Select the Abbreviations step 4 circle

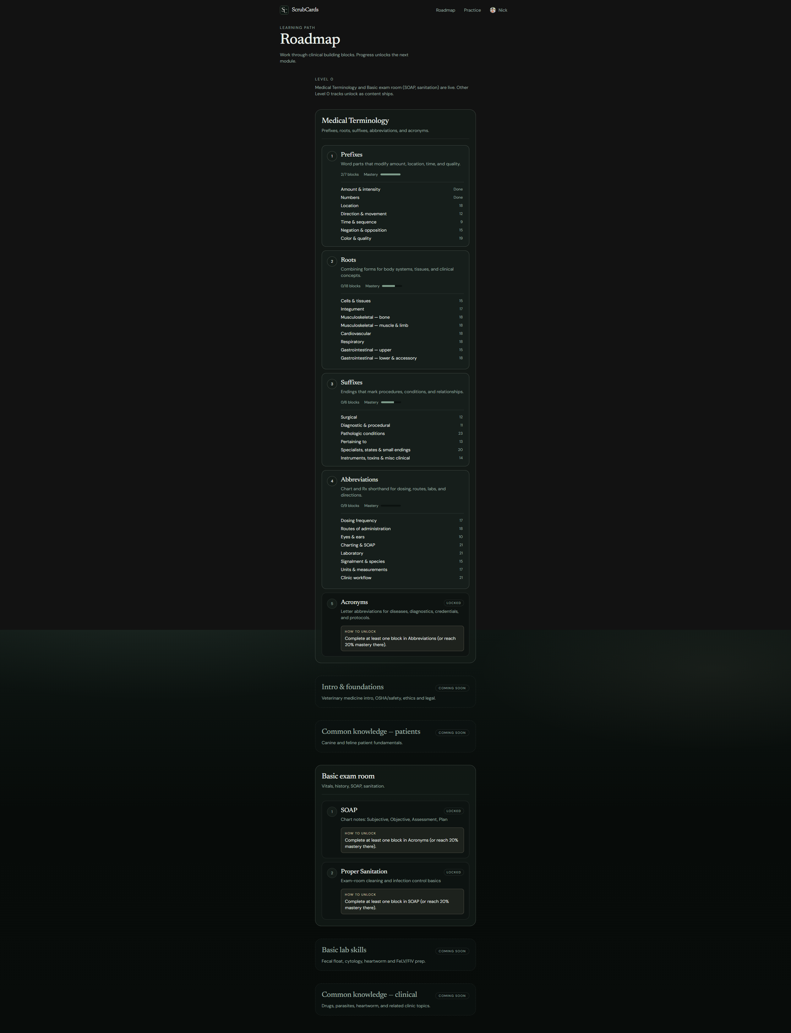(x=332, y=481)
